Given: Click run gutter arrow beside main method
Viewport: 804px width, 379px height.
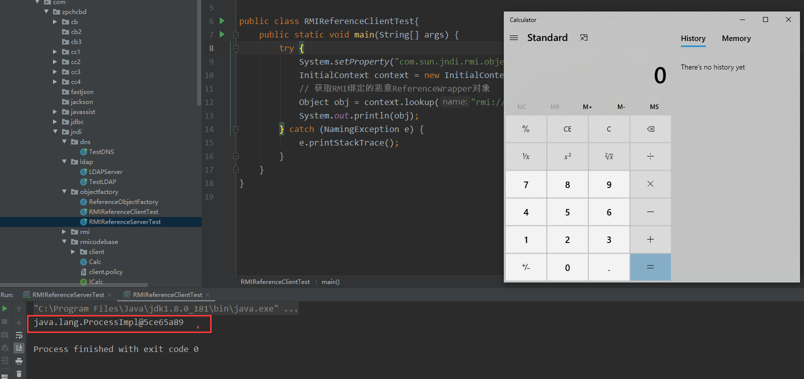Looking at the screenshot, I should tap(222, 34).
